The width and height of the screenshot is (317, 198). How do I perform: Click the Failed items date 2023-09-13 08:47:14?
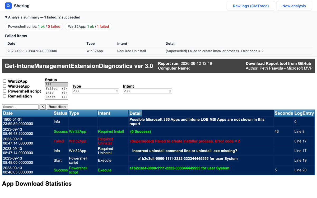pos(32,51)
